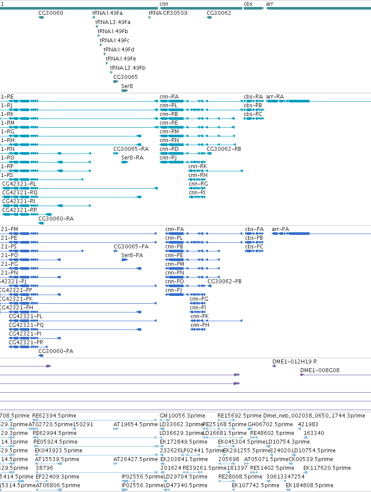Click the tRNA:CR30509 label

(168, 13)
